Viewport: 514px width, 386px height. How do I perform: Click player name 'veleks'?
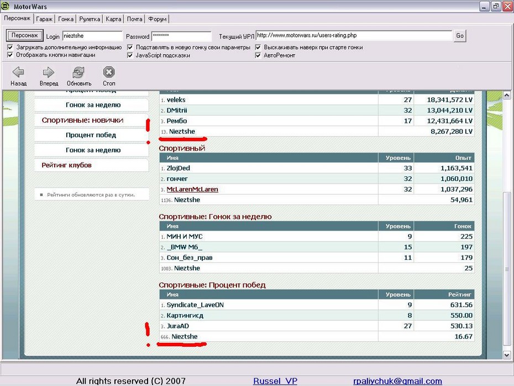(176, 100)
